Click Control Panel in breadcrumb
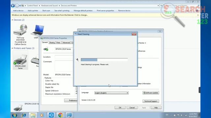The image size is (211, 118). coord(32,6)
